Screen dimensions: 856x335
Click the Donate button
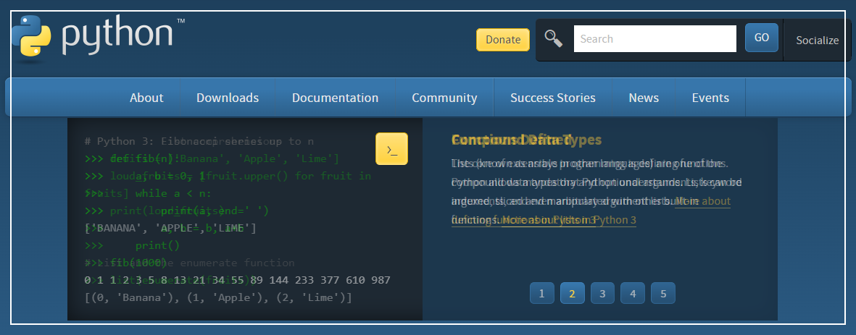click(x=503, y=40)
